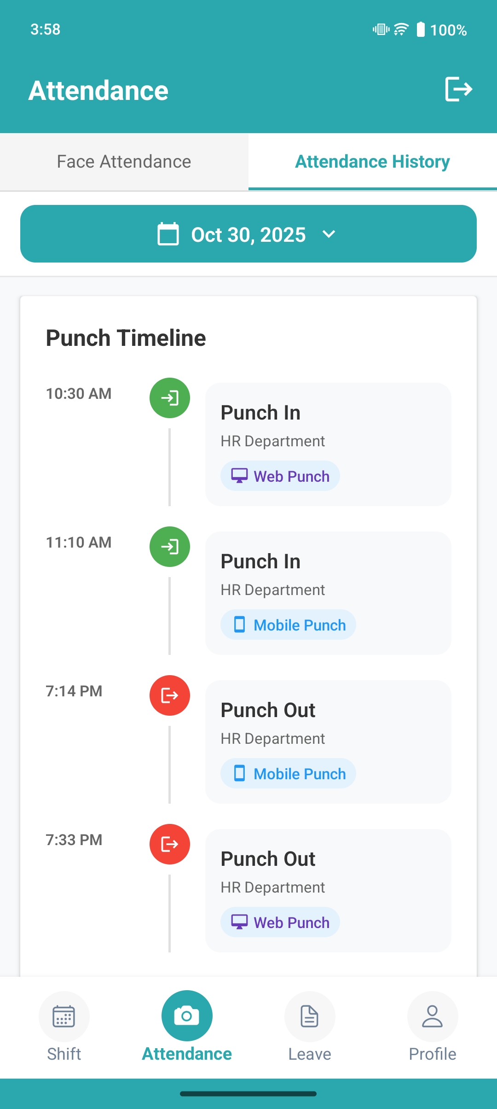Tap the Web Punch chip at 10:30 AM

pos(280,476)
